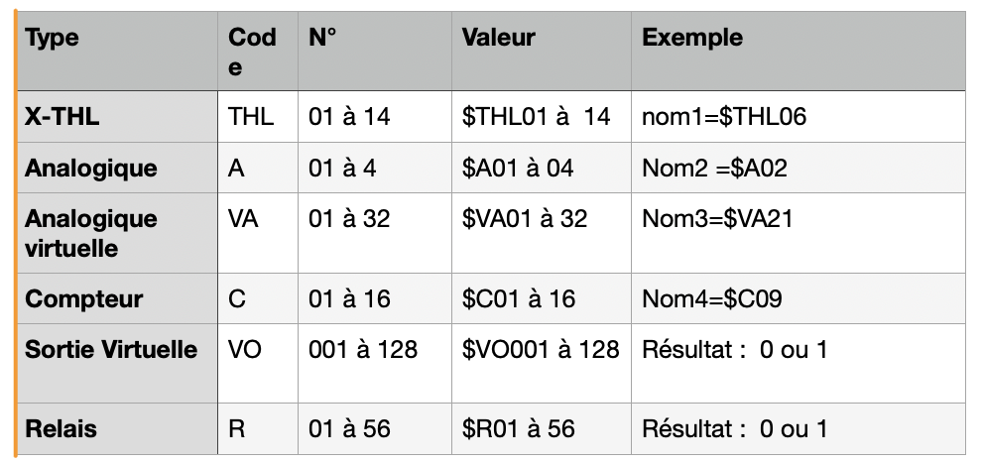Click the "X-THL" type cell
Image resolution: width=984 pixels, height=464 pixels.
click(61, 117)
